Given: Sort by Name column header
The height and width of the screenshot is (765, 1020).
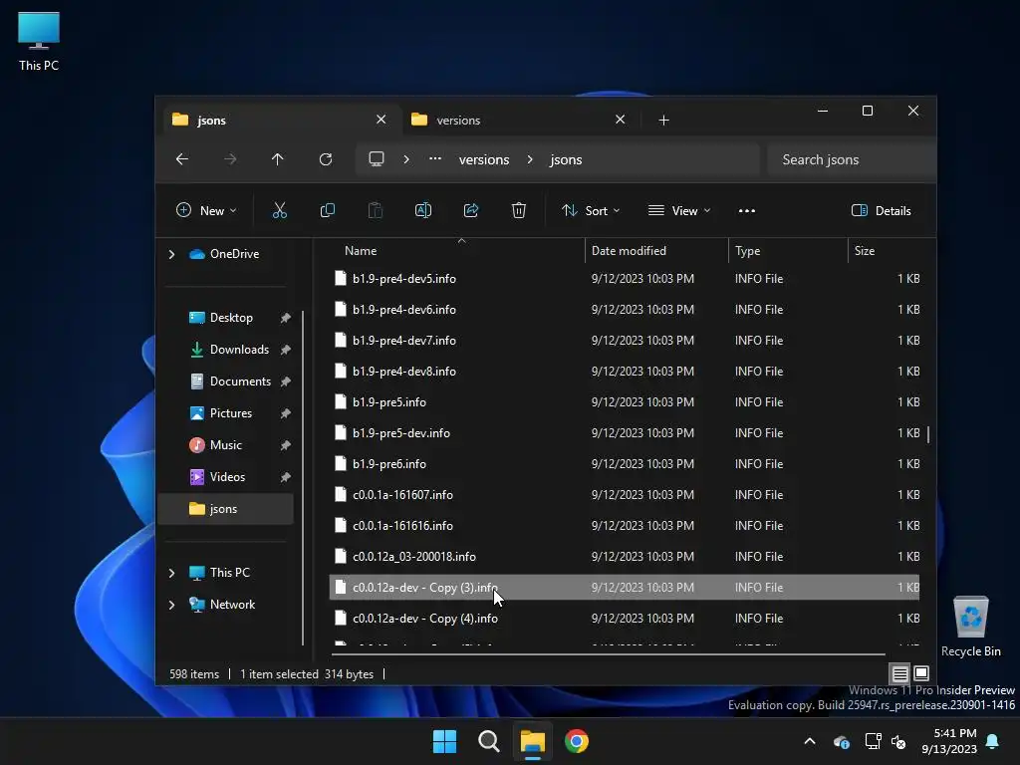Looking at the screenshot, I should (x=457, y=250).
